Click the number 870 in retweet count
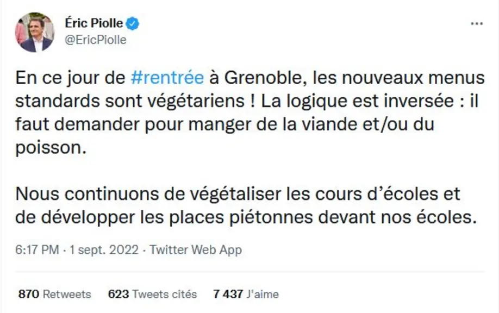 [29, 294]
